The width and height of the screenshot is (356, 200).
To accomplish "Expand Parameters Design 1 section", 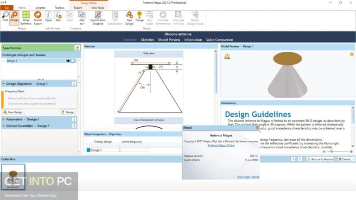I will point(3,119).
